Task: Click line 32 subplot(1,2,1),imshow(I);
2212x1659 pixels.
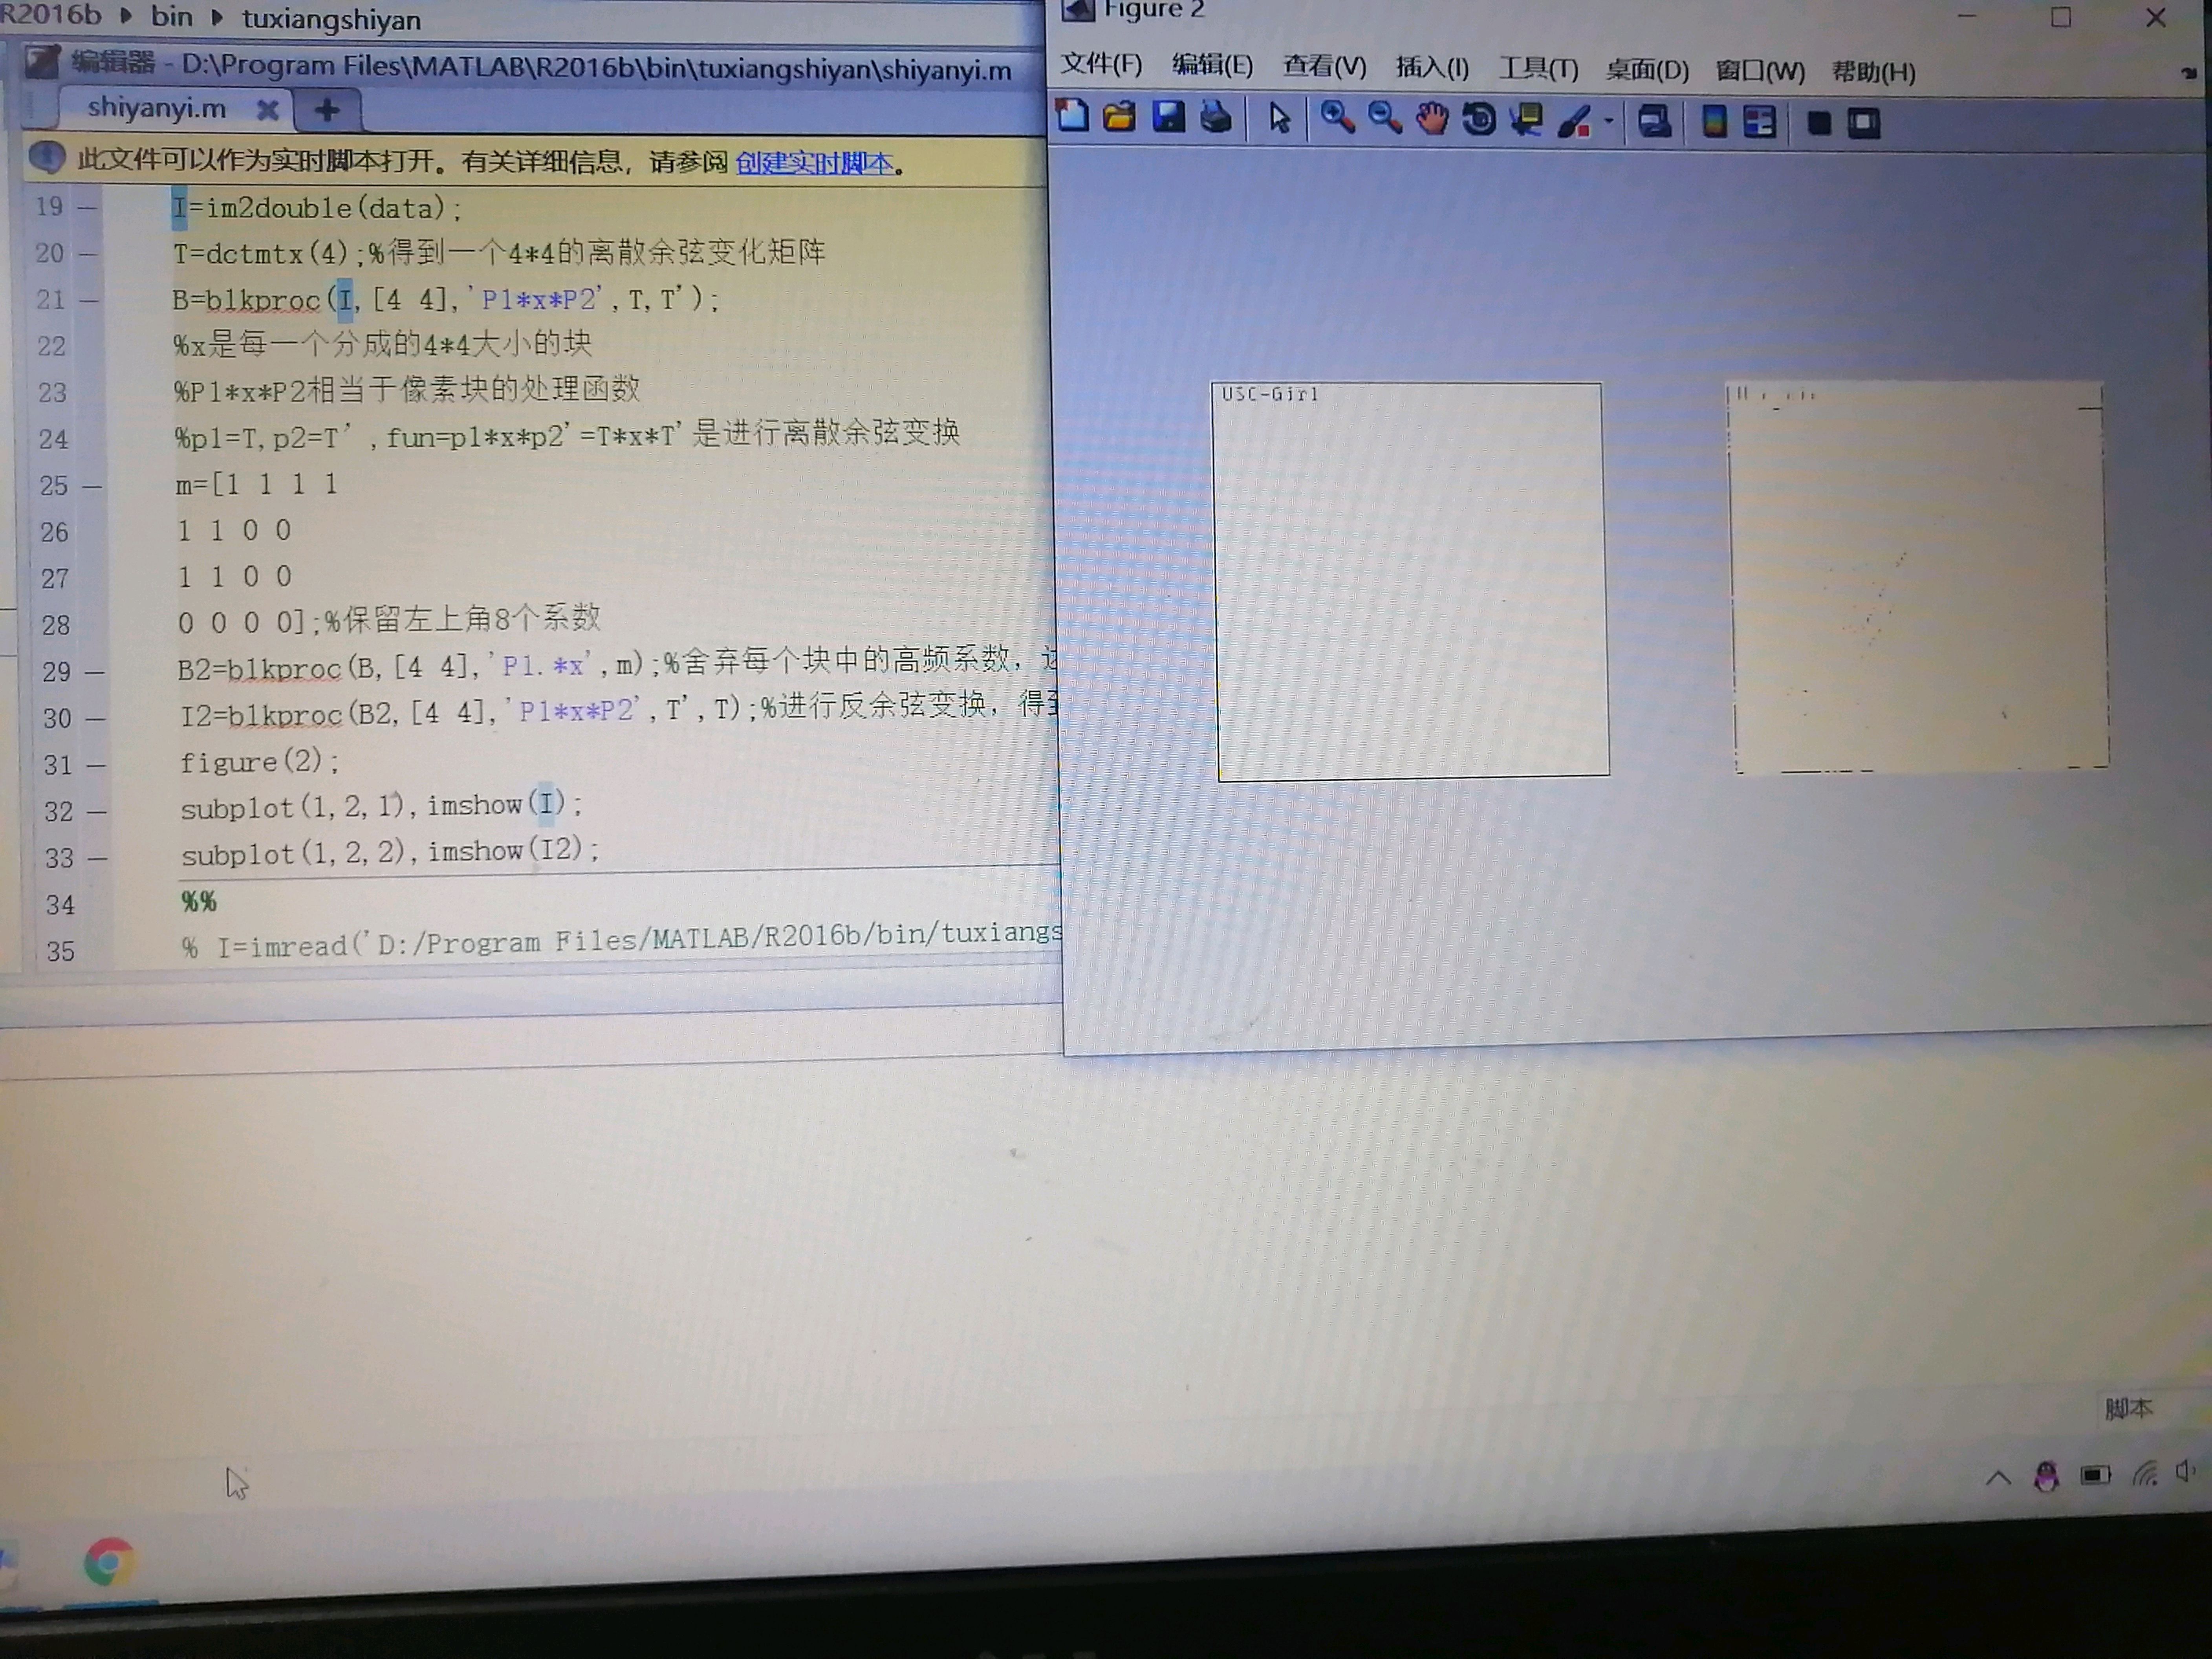Action: (381, 806)
